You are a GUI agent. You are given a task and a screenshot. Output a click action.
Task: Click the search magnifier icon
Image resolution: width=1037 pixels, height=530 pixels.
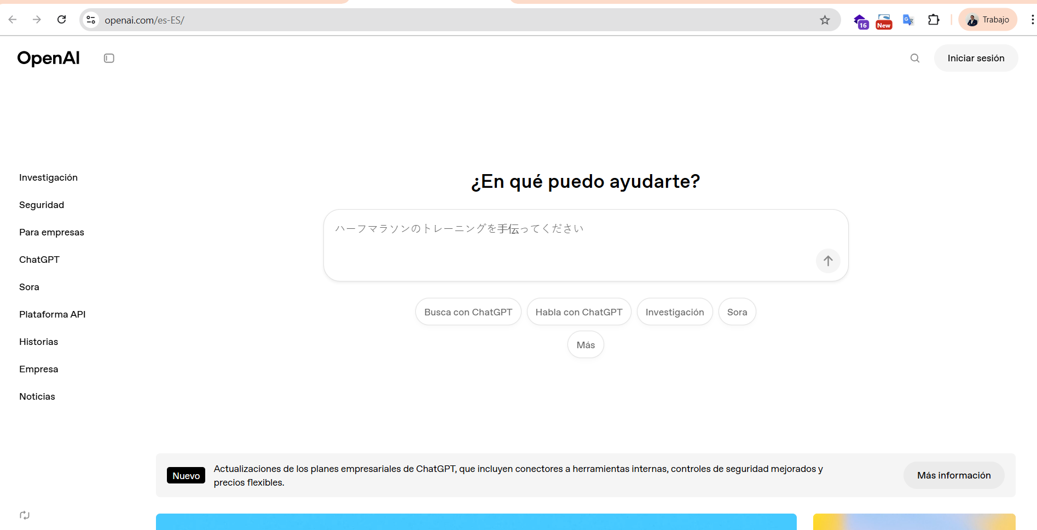coord(914,58)
